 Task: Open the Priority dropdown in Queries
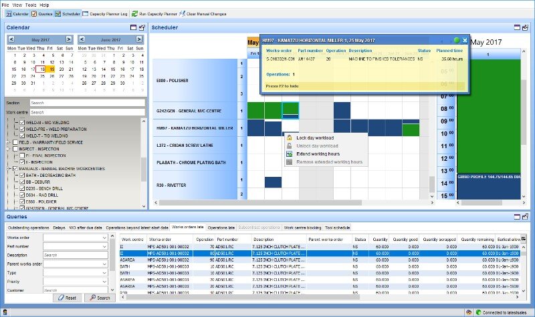(104, 281)
